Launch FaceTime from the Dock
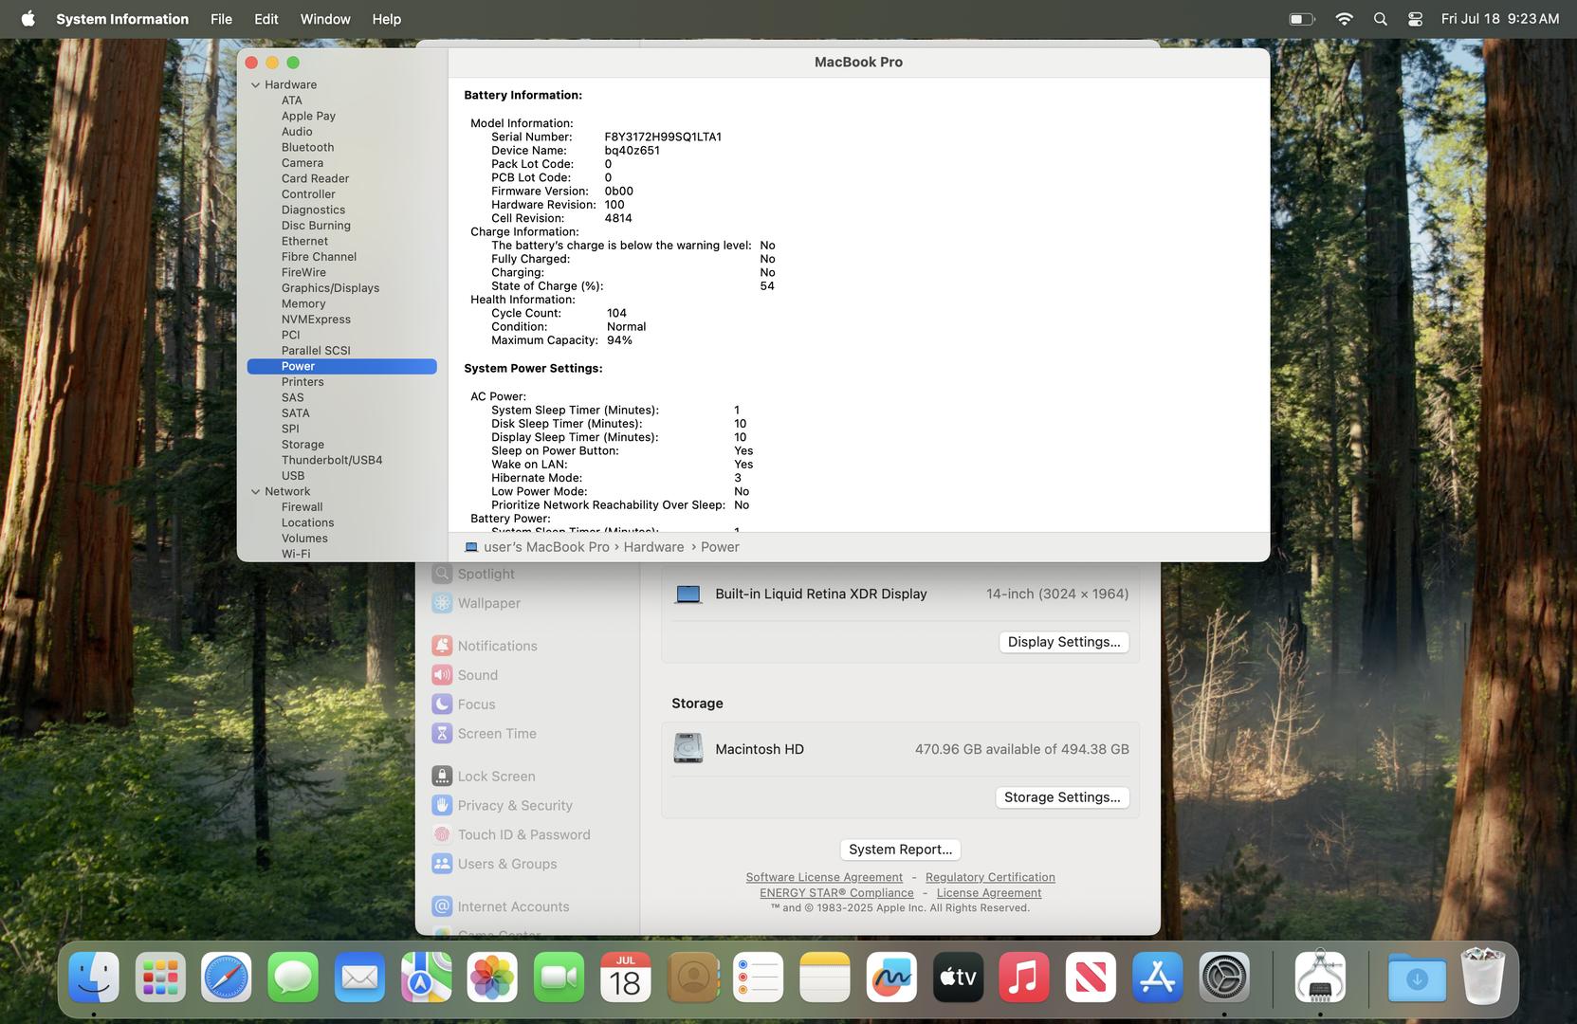This screenshot has height=1024, width=1577. (559, 978)
